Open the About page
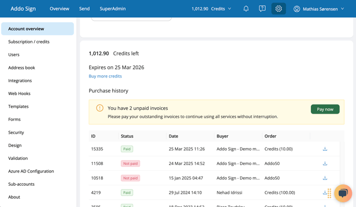 click(14, 197)
